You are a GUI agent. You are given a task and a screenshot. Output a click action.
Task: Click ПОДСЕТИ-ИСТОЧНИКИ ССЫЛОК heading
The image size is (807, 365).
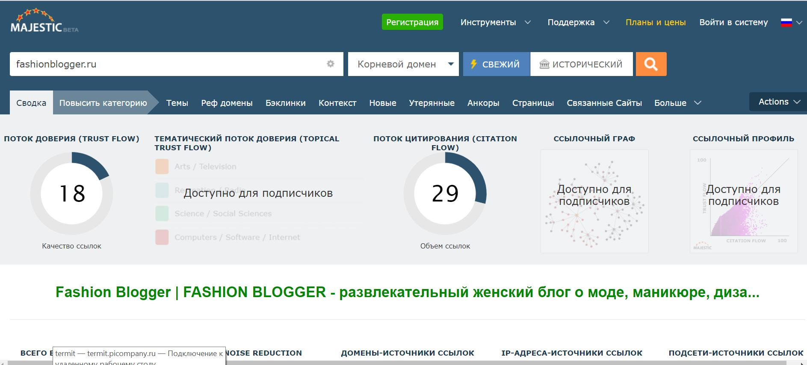pos(736,353)
